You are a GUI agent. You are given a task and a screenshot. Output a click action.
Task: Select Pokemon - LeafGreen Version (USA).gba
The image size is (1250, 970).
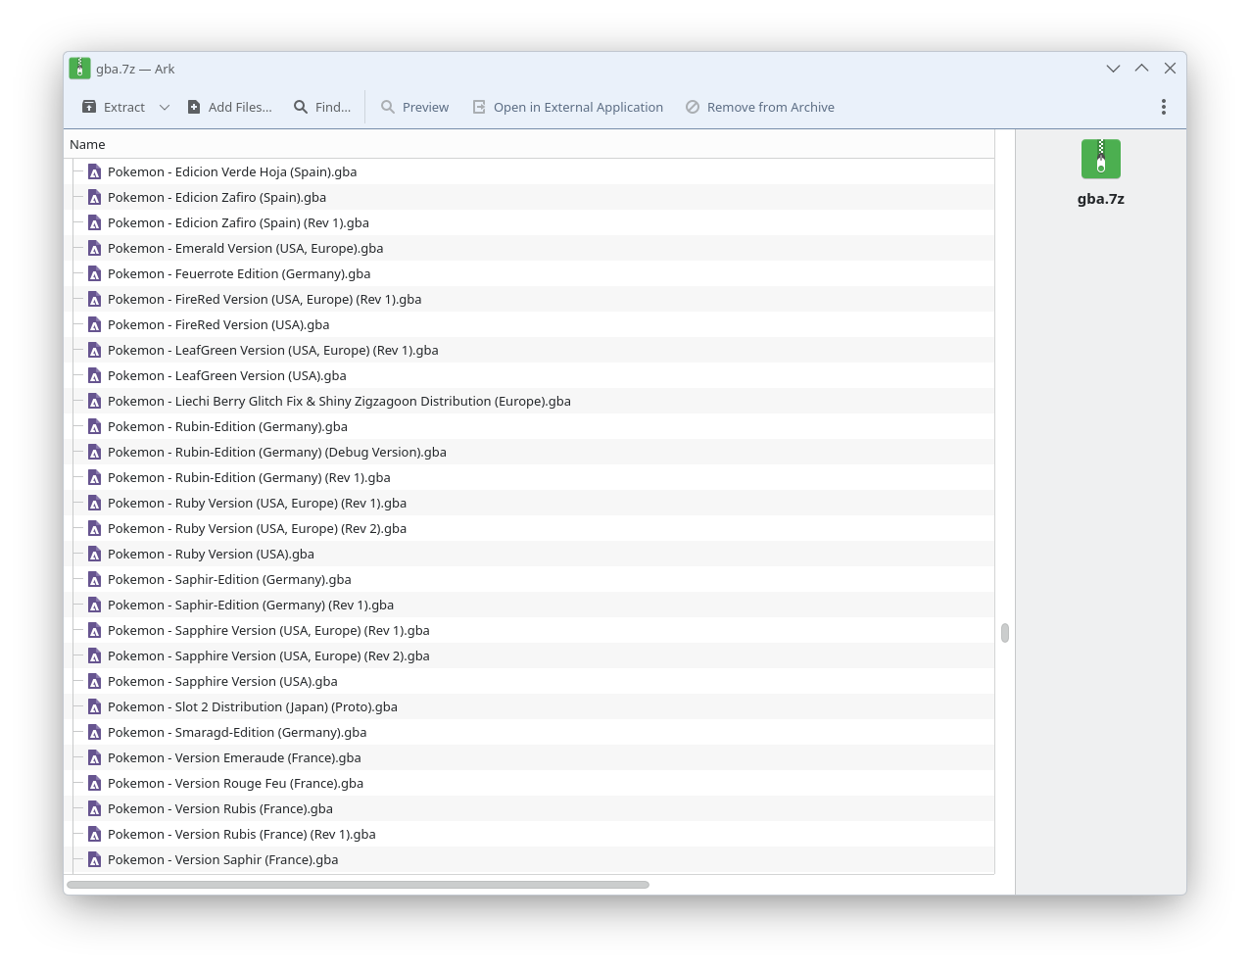529,375
